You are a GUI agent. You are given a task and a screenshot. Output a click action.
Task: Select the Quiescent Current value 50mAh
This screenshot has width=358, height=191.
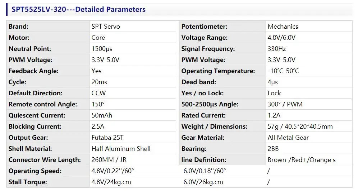pos(104,115)
